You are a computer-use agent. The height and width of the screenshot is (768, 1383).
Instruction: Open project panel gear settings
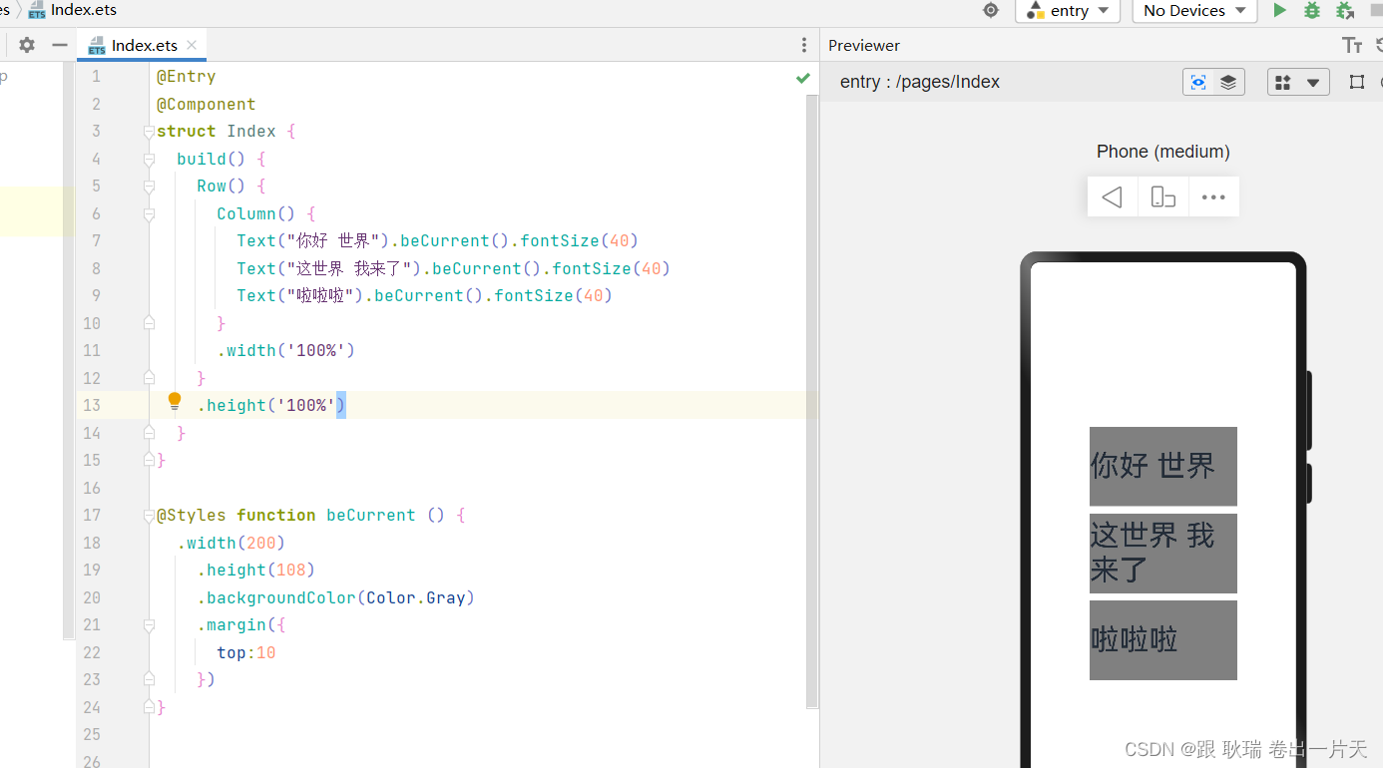click(x=27, y=45)
